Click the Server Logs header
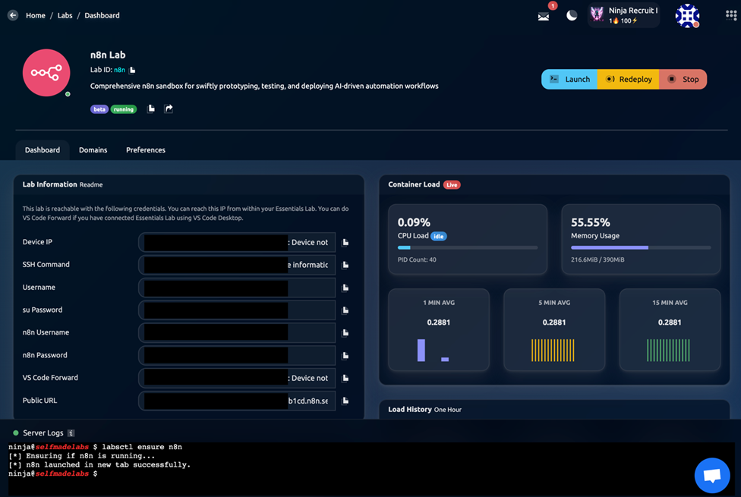 [x=43, y=433]
